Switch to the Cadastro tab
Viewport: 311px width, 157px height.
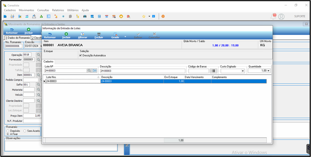(x=49, y=62)
